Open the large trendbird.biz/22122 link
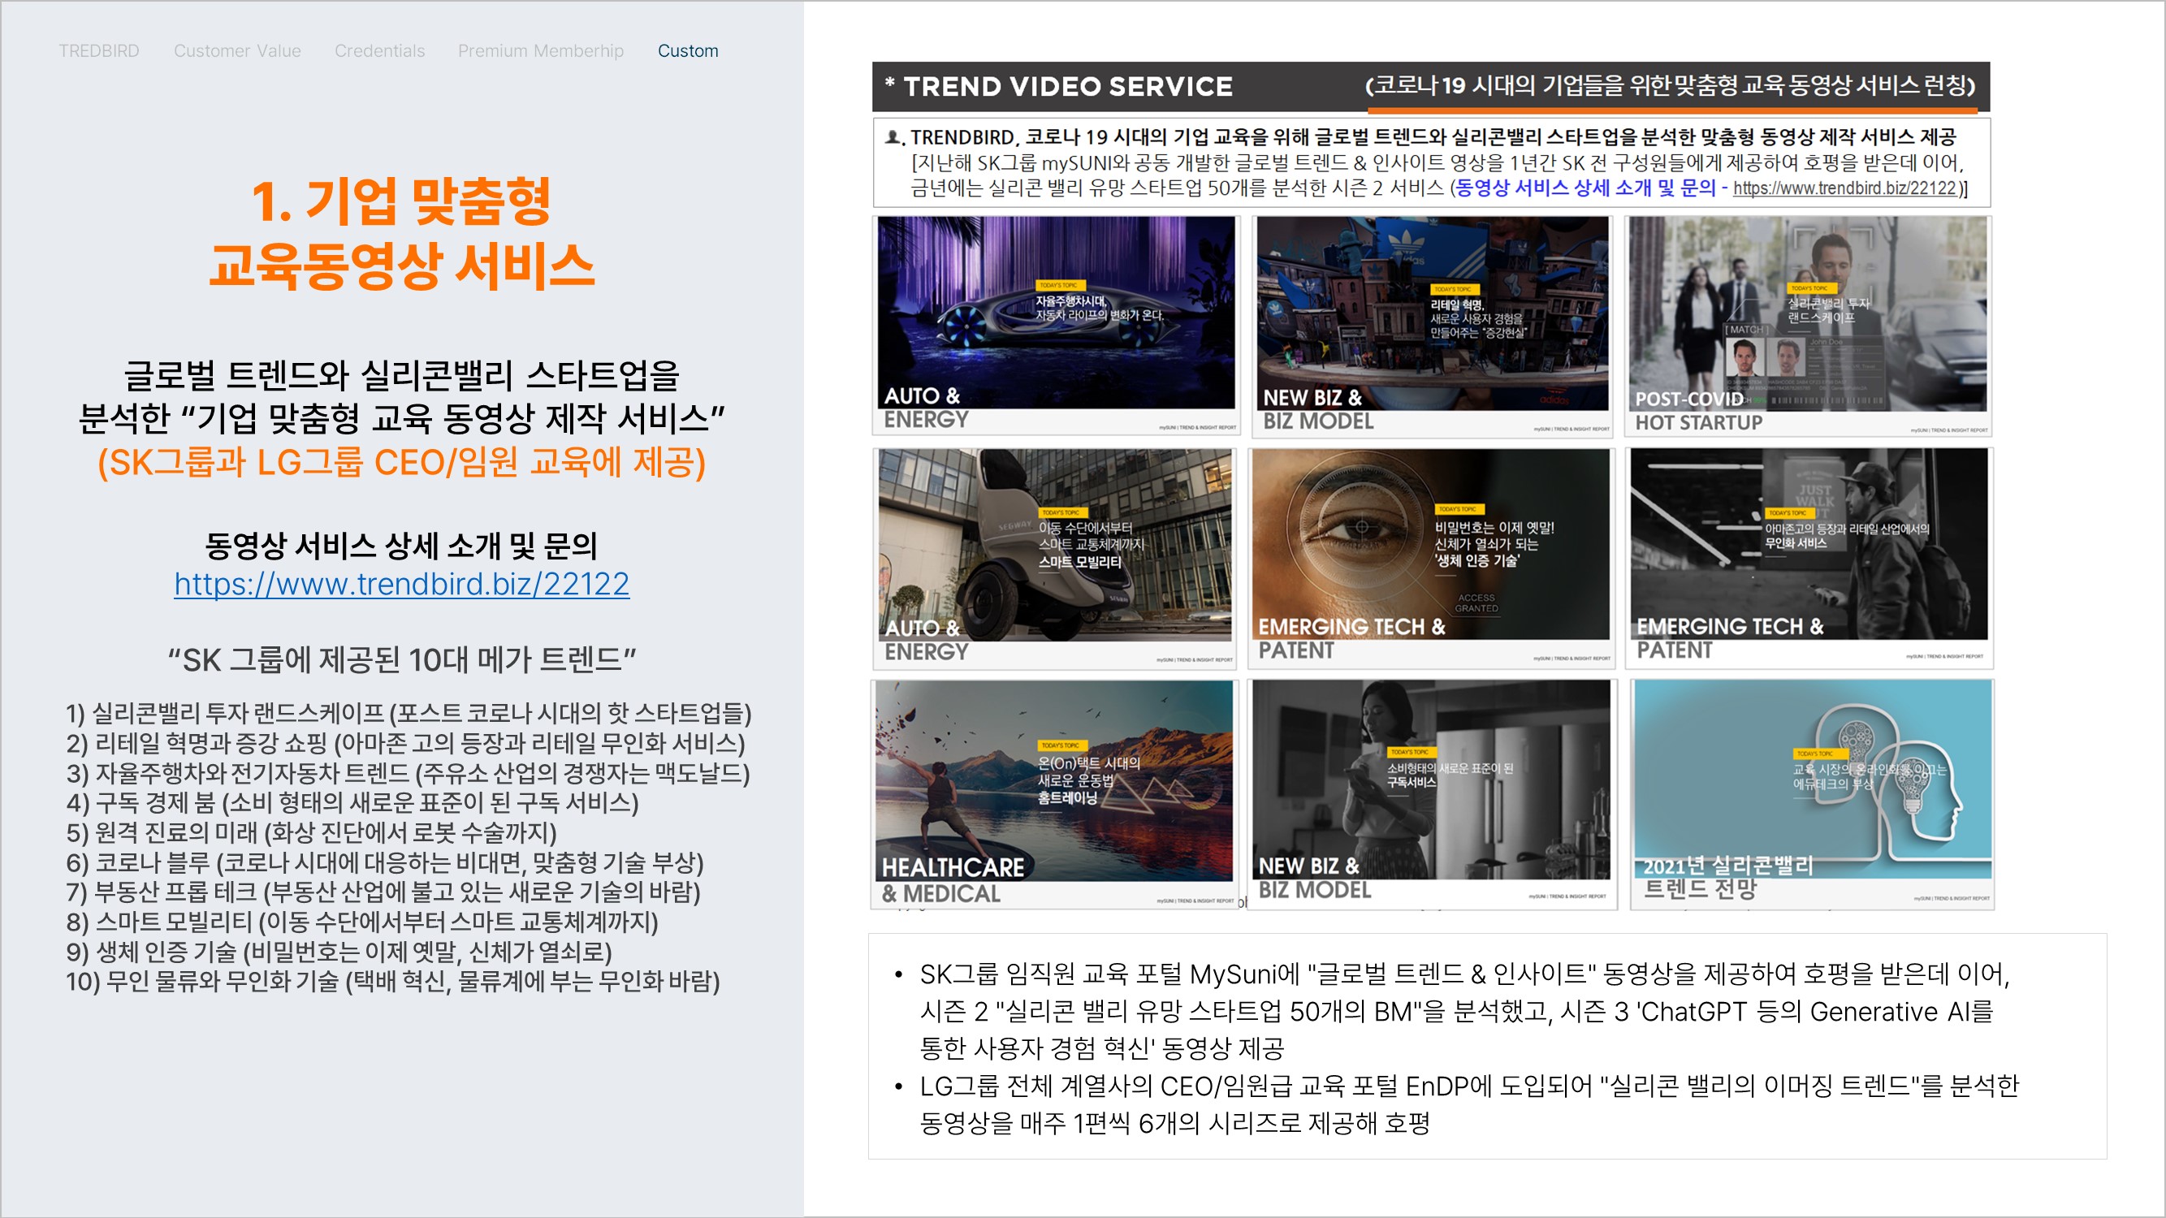The width and height of the screenshot is (2166, 1218). 401,584
